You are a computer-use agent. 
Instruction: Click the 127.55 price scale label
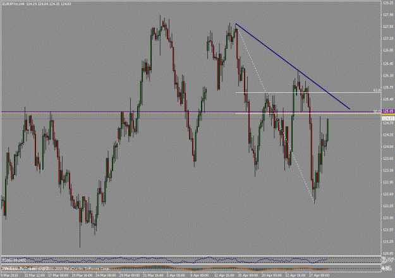click(x=388, y=27)
